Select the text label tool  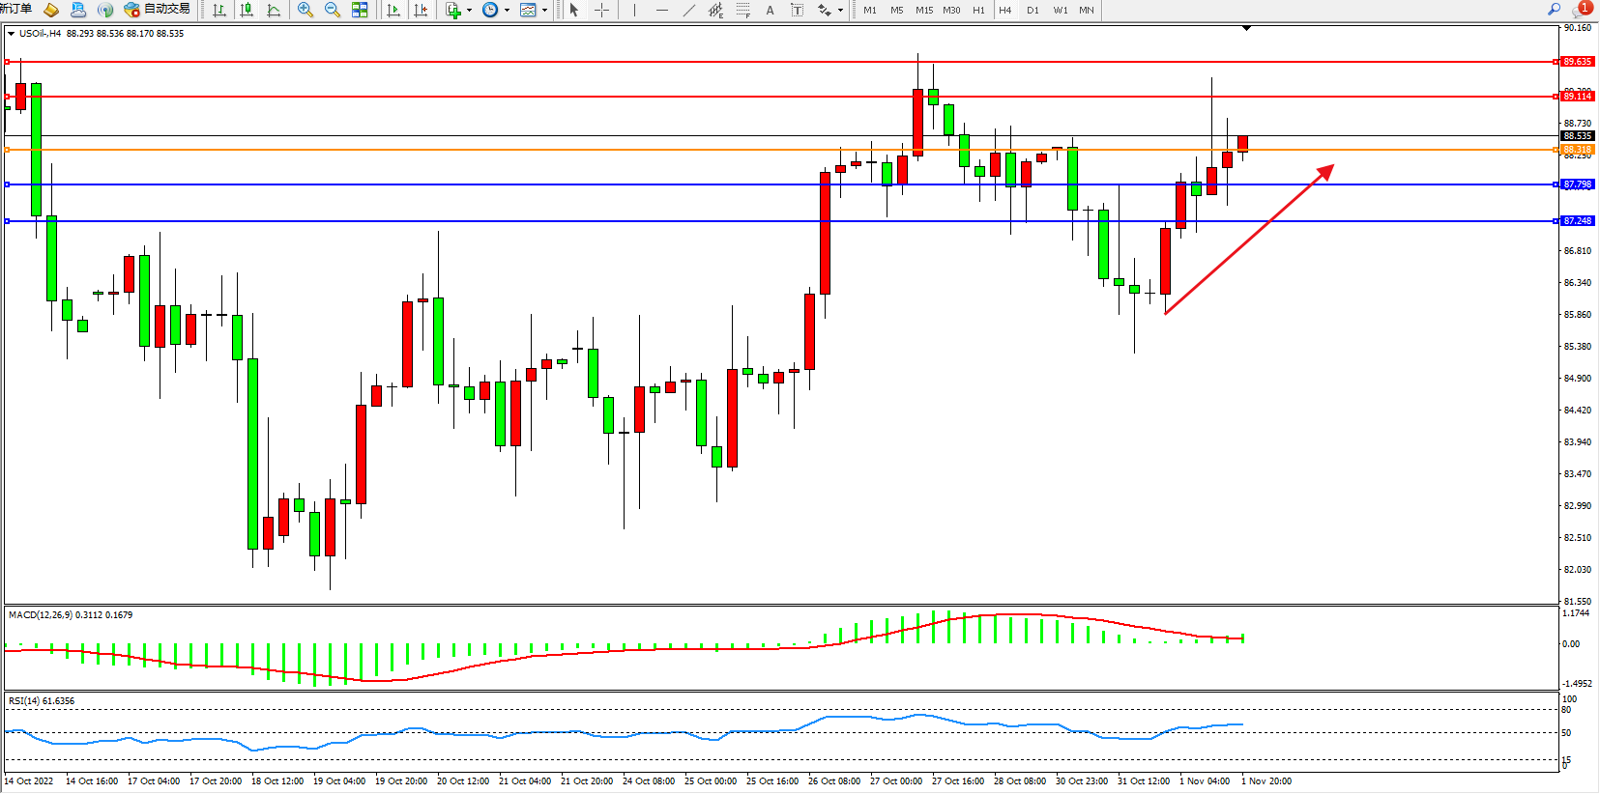pos(770,10)
